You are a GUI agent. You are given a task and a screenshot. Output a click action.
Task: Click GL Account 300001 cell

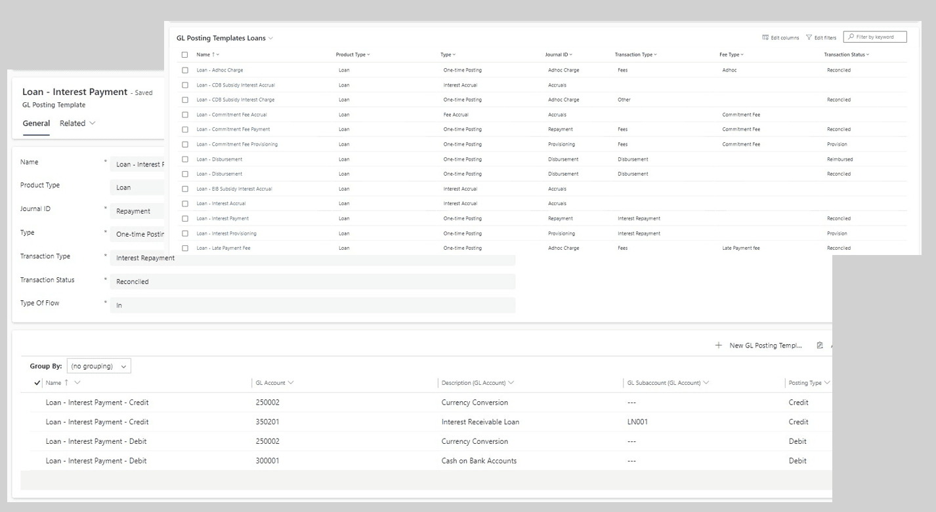coord(267,461)
